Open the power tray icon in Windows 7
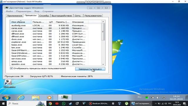The image size is (188, 106). pos(152,97)
